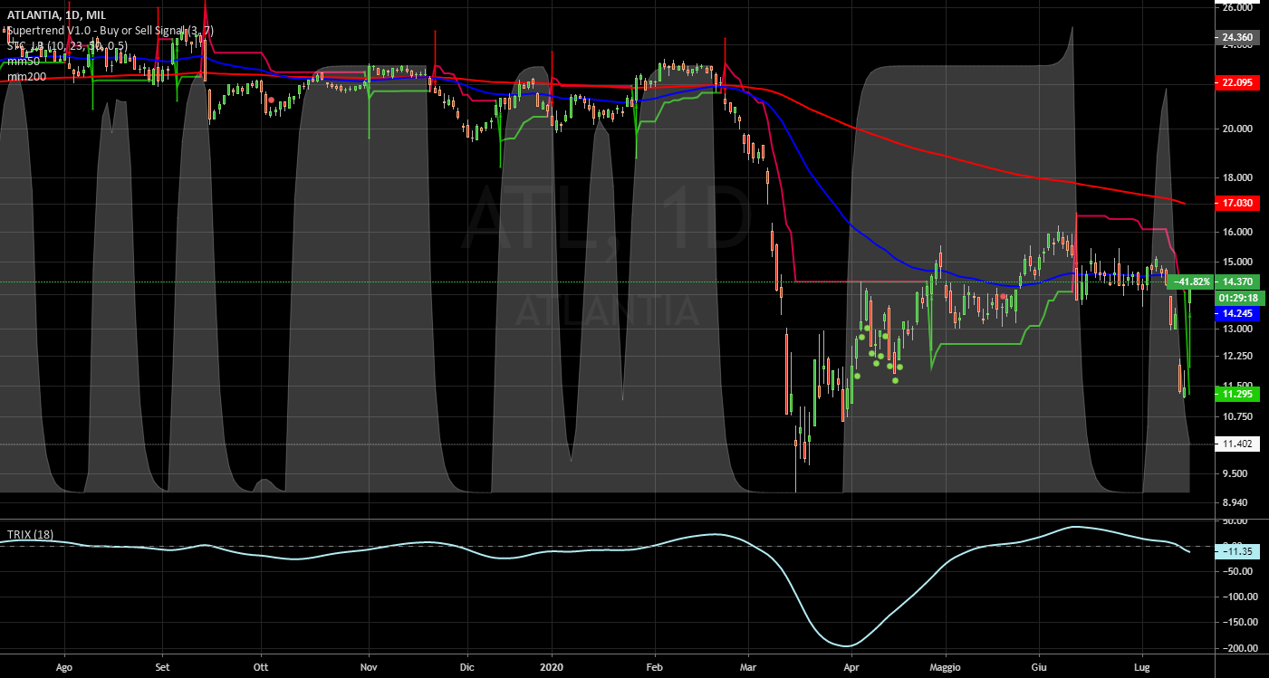
Task: Click the Giu label on time axis
Action: (x=1039, y=666)
